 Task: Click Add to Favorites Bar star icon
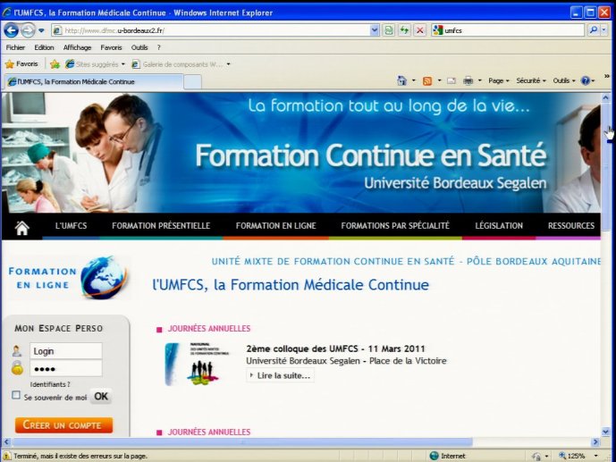[x=55, y=64]
